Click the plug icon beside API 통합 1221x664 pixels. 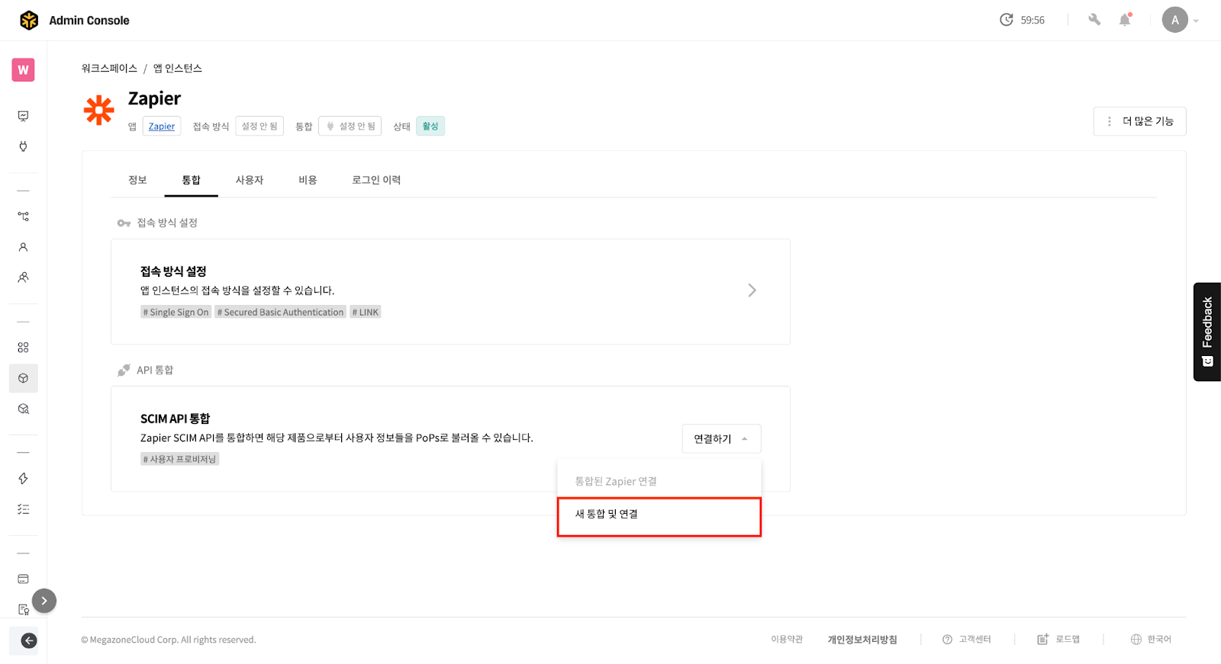[124, 370]
